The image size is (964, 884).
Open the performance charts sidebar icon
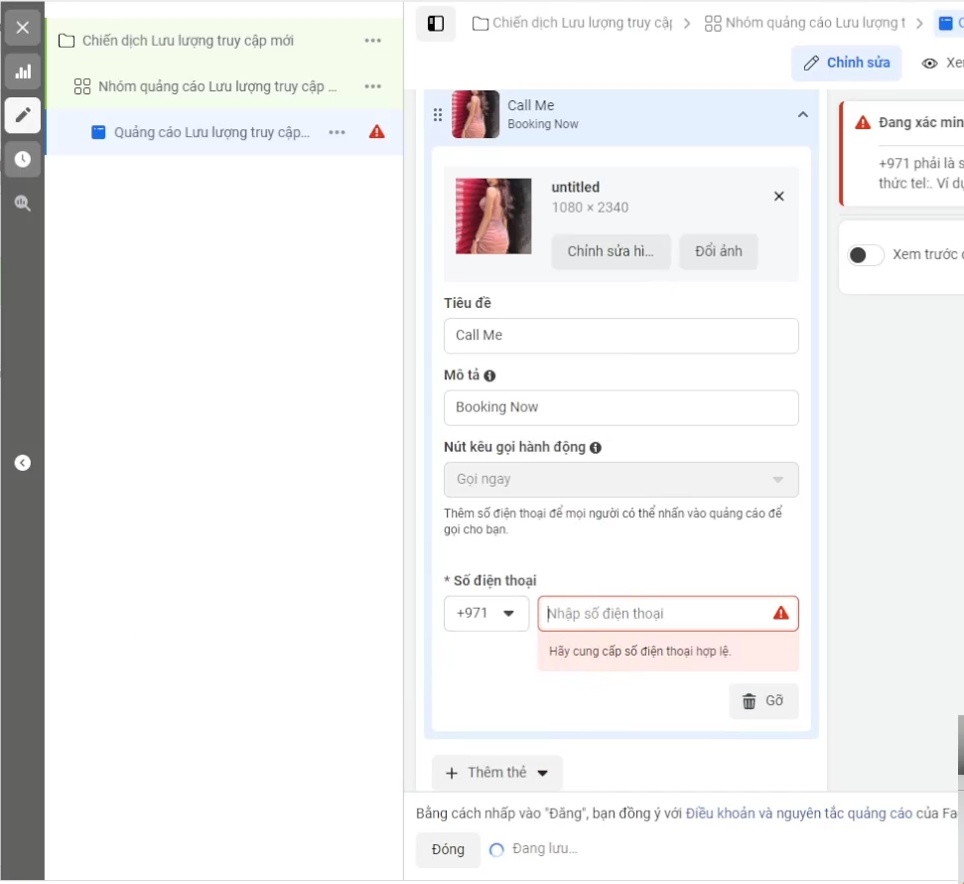23,72
